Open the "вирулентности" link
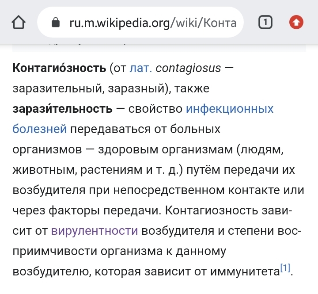Viewport: 318px width, 294px height. pos(95,231)
